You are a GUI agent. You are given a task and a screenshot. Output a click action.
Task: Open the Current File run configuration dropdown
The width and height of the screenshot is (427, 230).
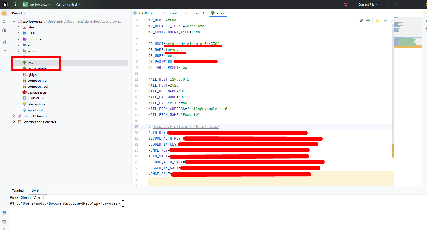(x=368, y=4)
